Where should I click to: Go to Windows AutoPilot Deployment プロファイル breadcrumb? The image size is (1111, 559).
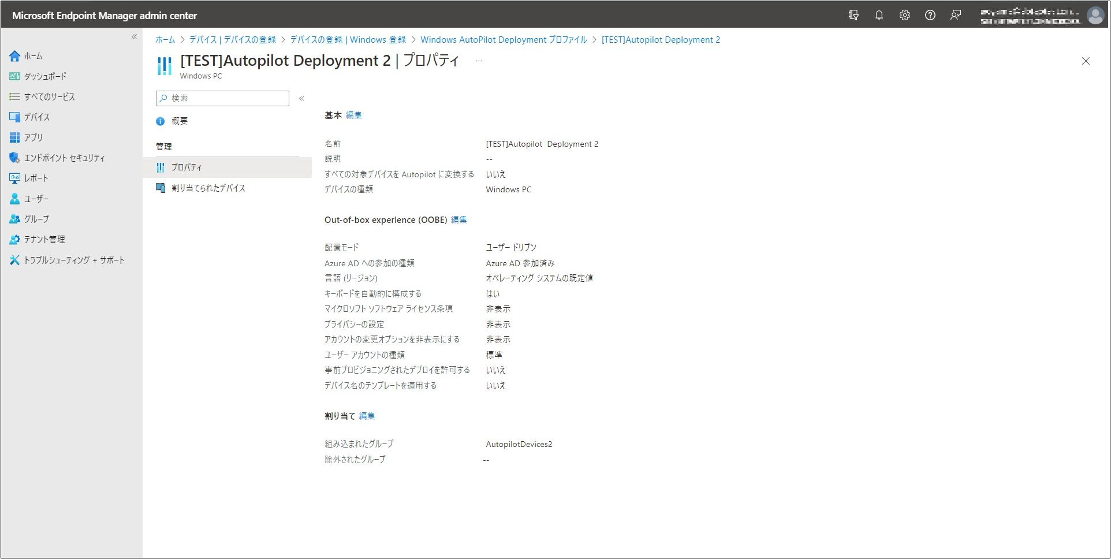click(503, 40)
